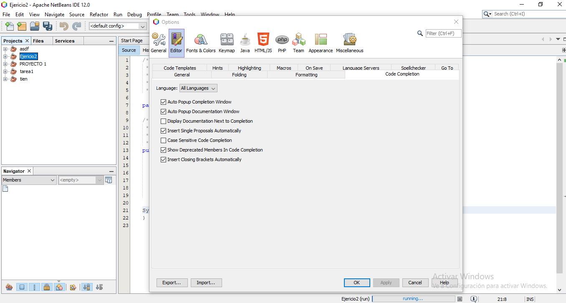Click the Export... button
The image size is (566, 303).
point(172,283)
